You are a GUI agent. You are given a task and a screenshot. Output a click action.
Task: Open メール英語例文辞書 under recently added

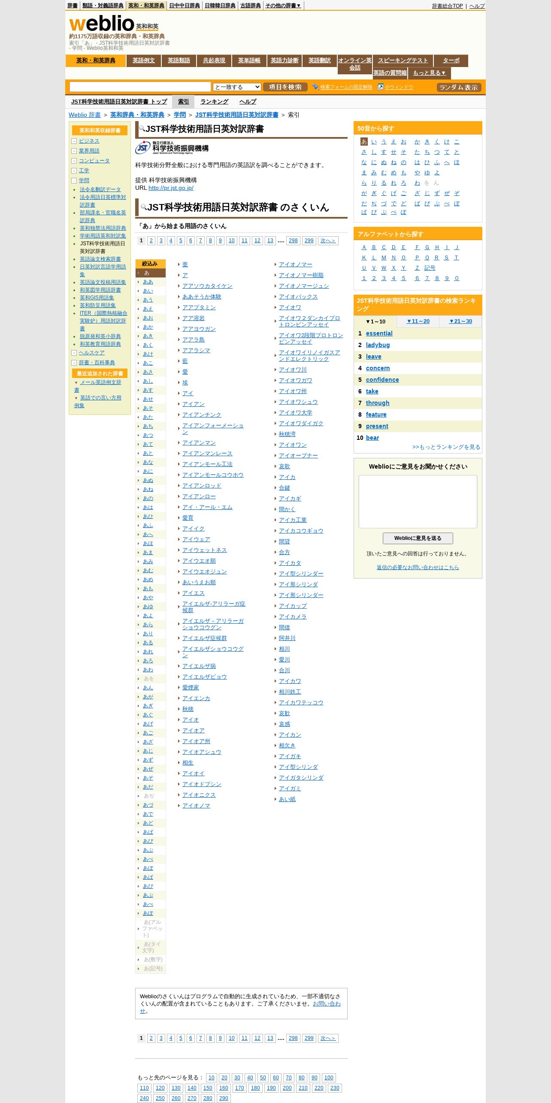(98, 386)
